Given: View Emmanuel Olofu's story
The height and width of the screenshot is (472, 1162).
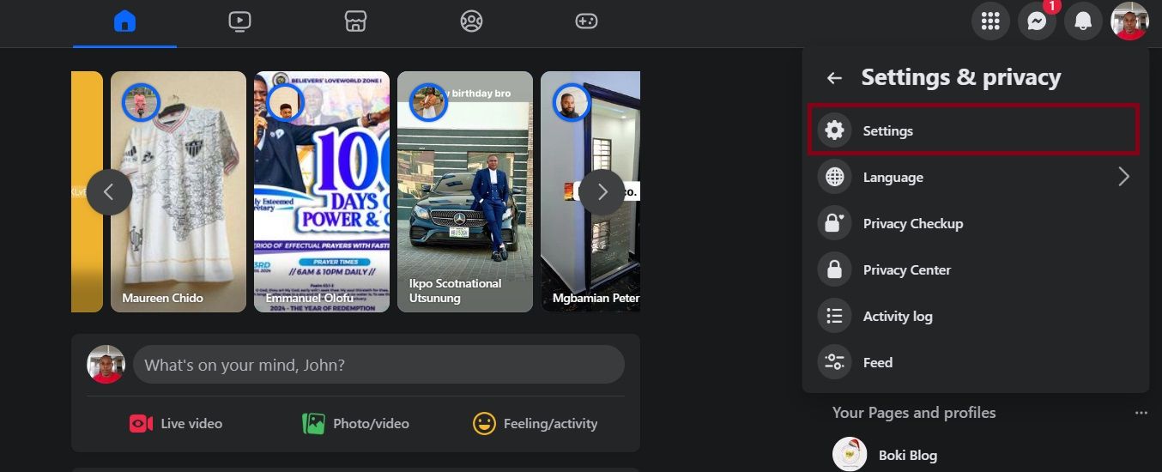Looking at the screenshot, I should click(322, 191).
